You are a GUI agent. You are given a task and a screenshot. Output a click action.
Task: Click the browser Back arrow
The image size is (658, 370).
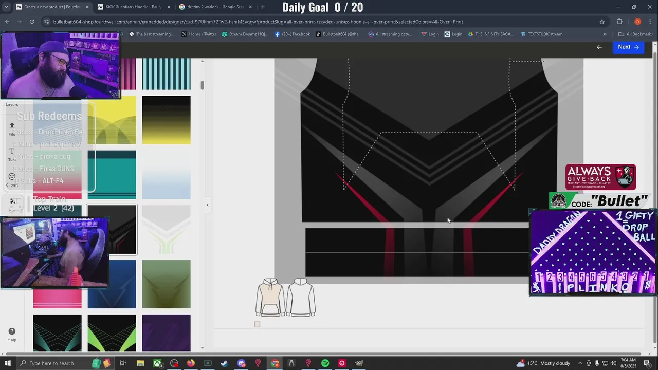click(x=7, y=22)
